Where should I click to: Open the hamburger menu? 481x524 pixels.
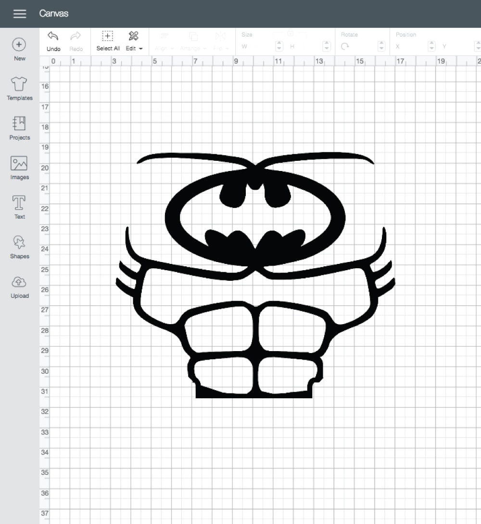point(20,13)
